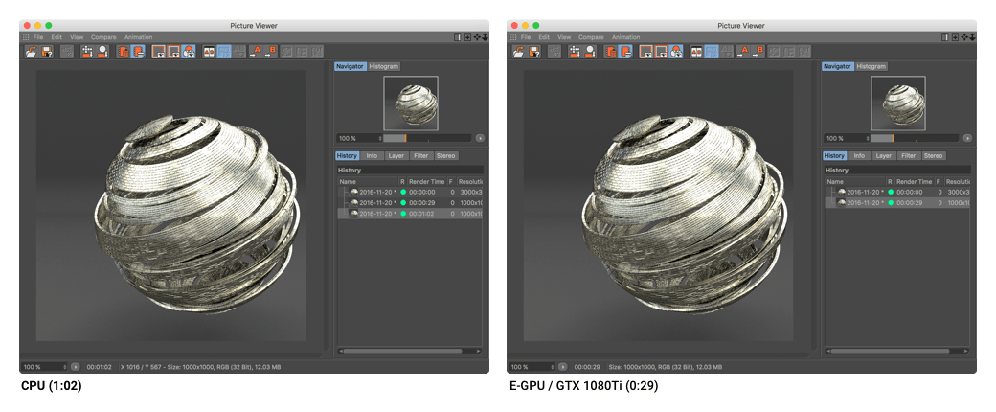Open the File menu in E-GPU window
The height and width of the screenshot is (412, 996).
click(x=526, y=37)
